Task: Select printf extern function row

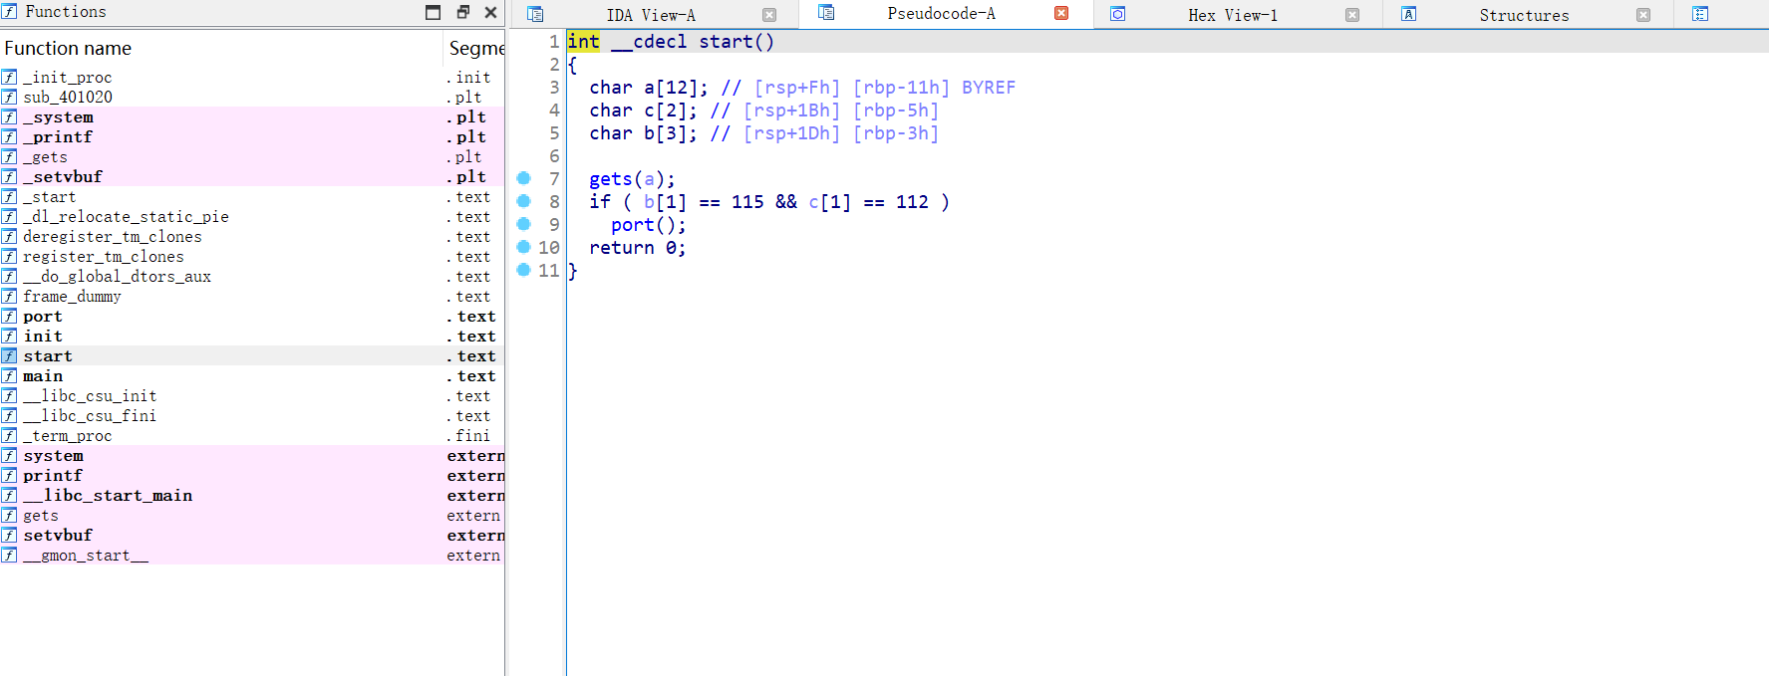Action: click(252, 475)
